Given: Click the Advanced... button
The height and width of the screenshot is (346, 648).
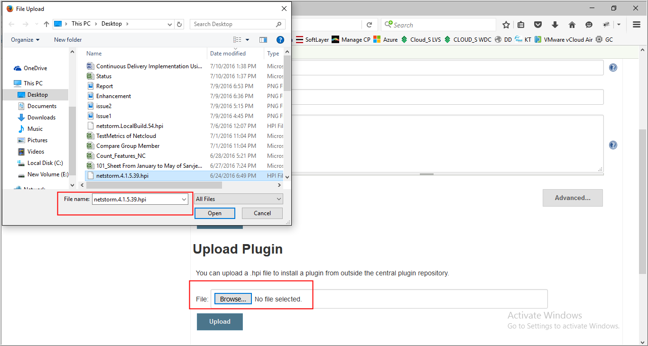Looking at the screenshot, I should (573, 198).
